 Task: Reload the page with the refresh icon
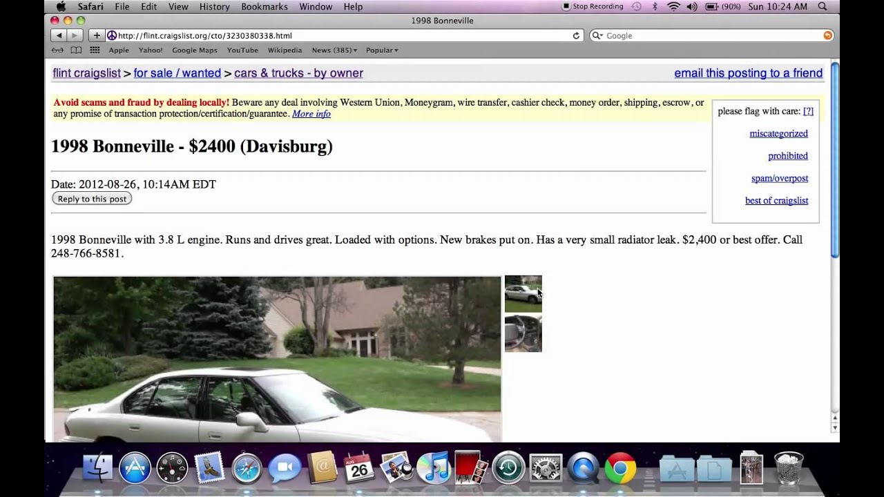[x=576, y=36]
